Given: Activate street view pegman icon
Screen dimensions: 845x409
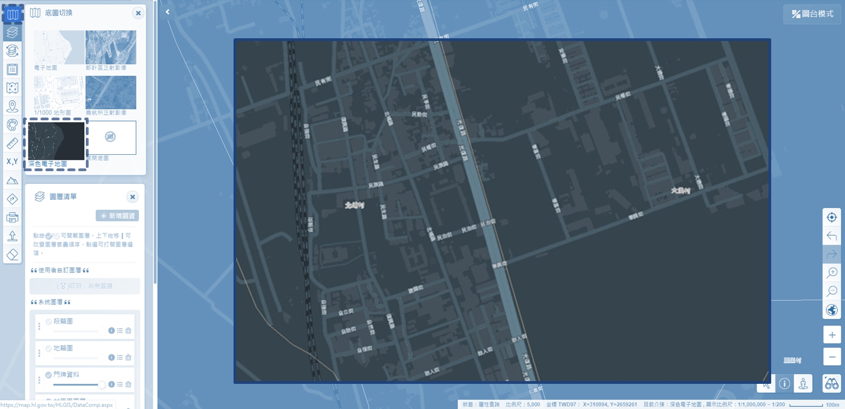Looking at the screenshot, I should tap(803, 384).
